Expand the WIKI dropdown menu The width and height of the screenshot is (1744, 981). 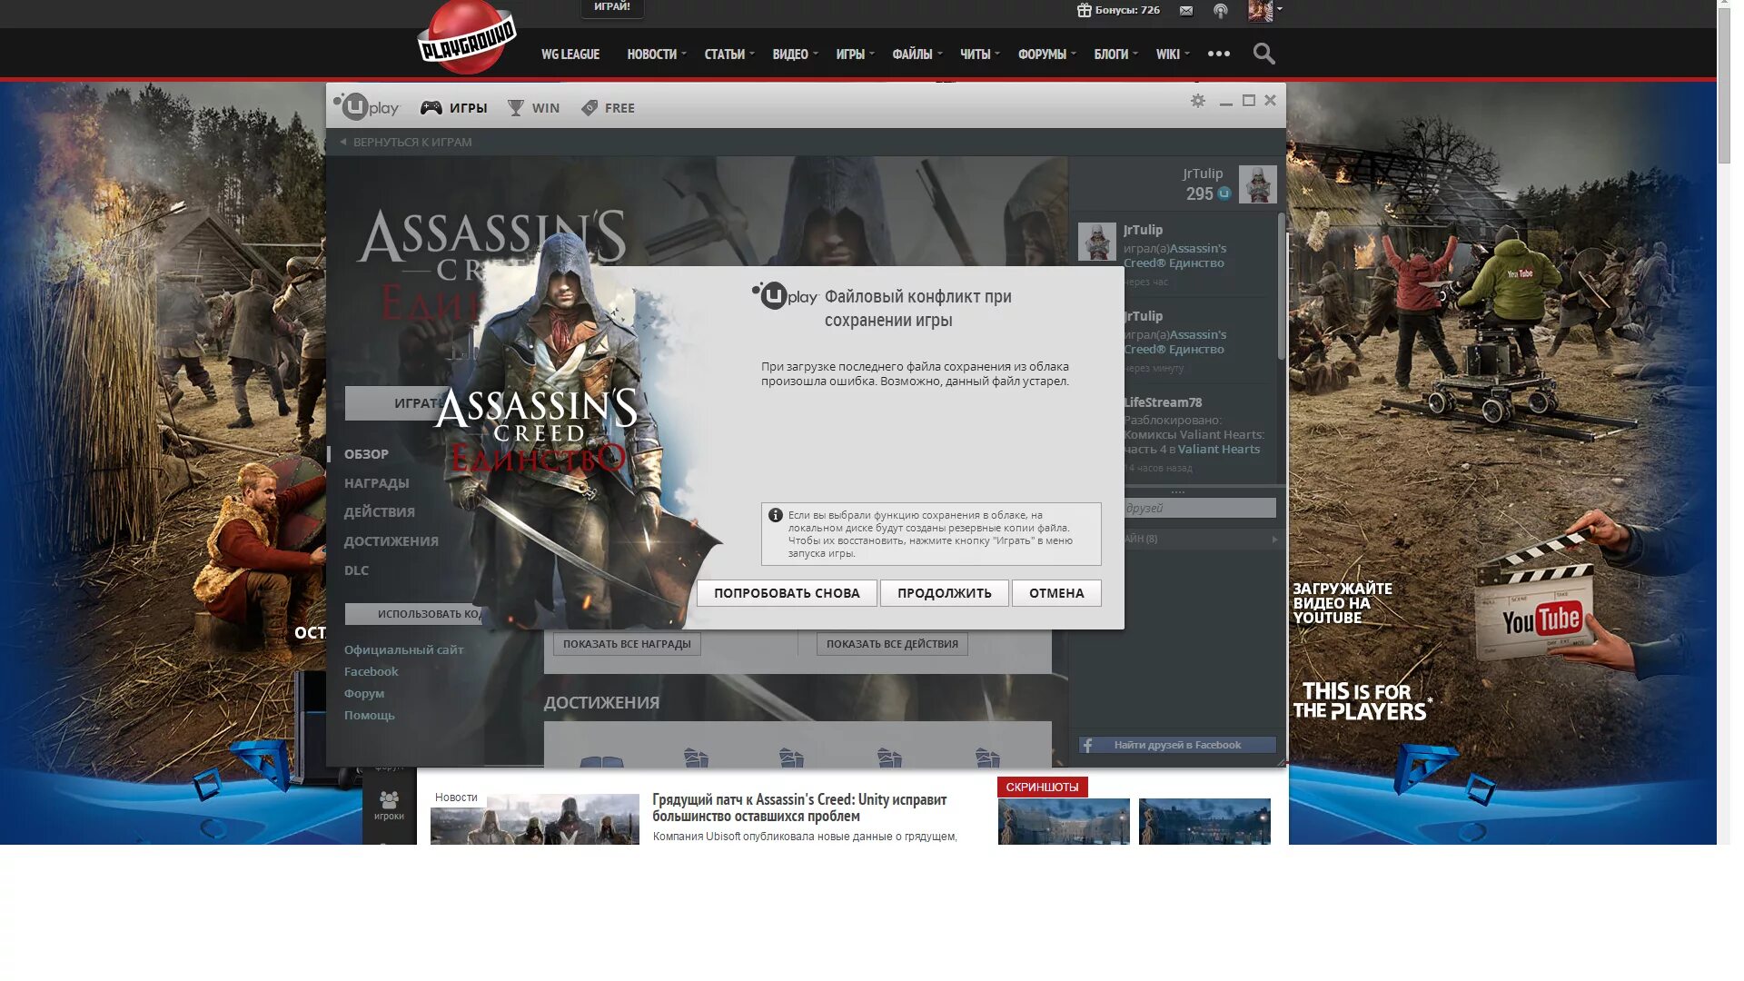coord(1172,54)
